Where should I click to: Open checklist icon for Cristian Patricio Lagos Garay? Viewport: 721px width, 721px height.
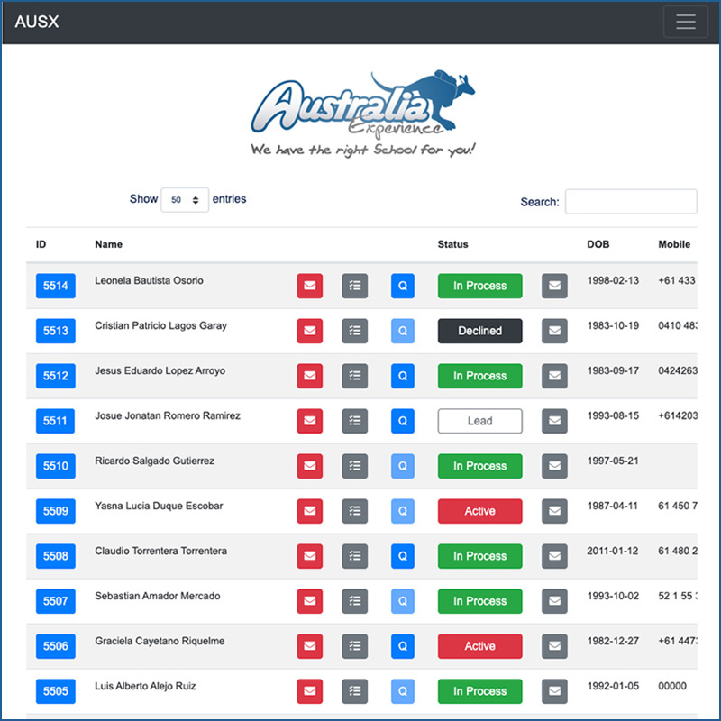coord(355,331)
